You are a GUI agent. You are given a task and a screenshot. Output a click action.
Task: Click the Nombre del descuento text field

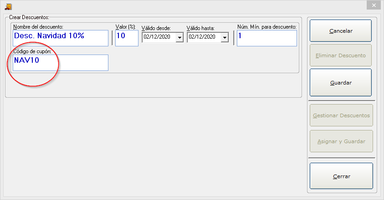coord(61,38)
